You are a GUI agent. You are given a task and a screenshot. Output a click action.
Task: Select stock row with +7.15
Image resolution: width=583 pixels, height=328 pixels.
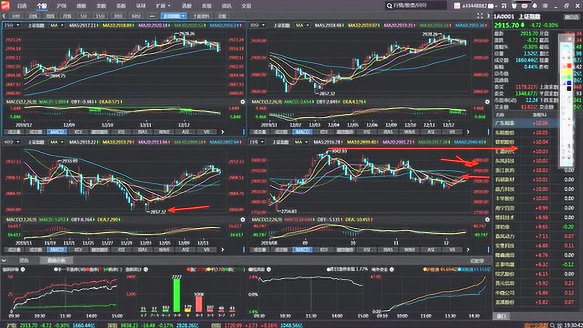(x=537, y=236)
